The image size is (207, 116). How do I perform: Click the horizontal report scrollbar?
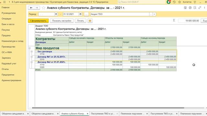(x=108, y=108)
